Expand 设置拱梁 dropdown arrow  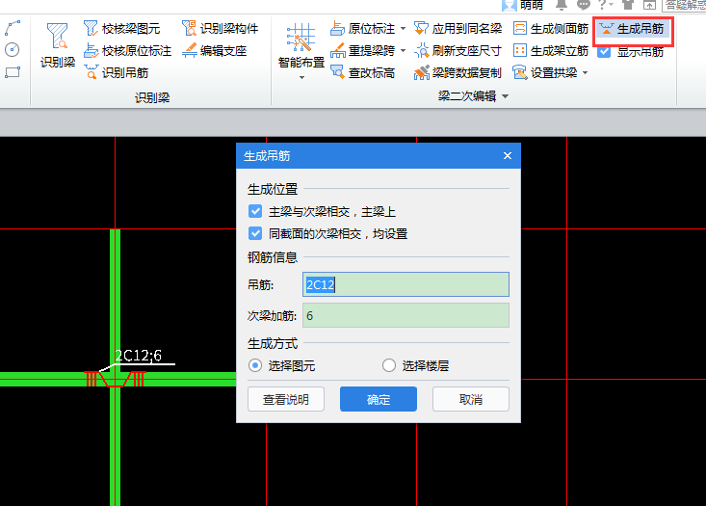click(x=585, y=72)
